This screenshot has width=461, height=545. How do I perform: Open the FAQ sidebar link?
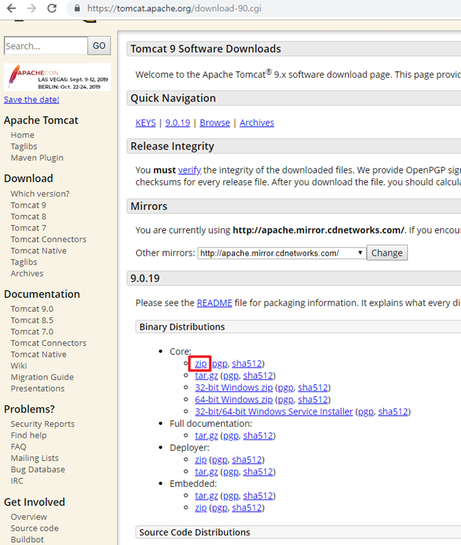coord(18,447)
